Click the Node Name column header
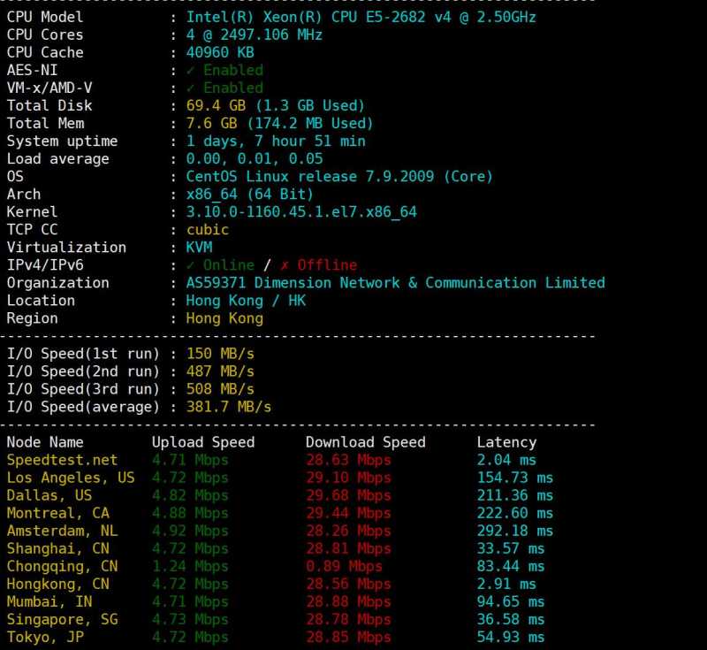The width and height of the screenshot is (707, 650). pyautogui.click(x=45, y=441)
